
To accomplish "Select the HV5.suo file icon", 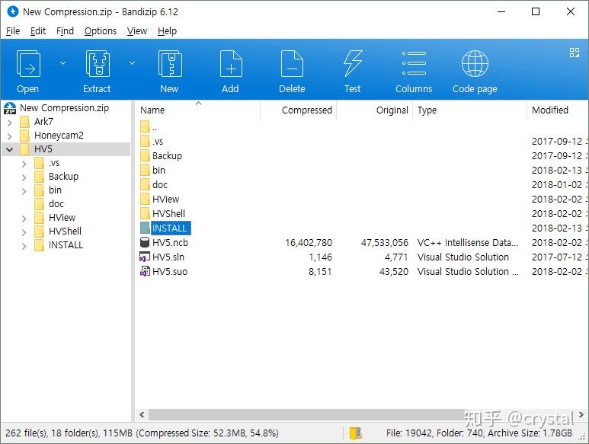I will click(145, 271).
